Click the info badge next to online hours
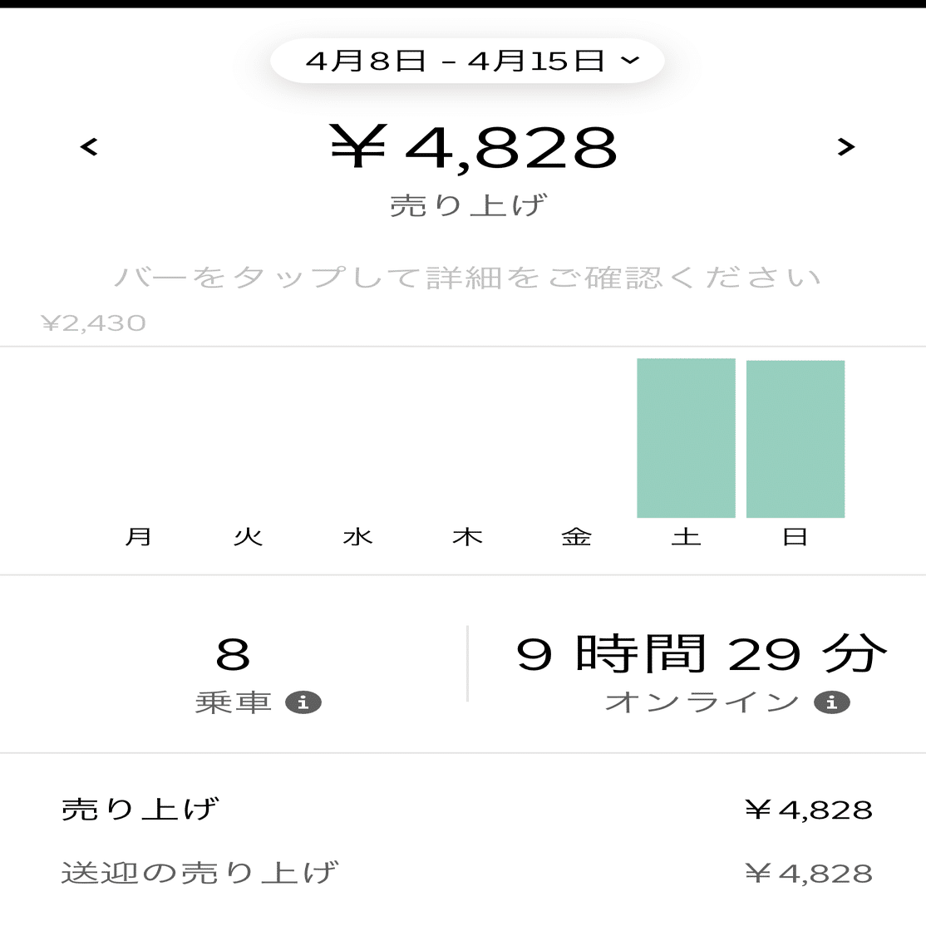 coord(831,702)
